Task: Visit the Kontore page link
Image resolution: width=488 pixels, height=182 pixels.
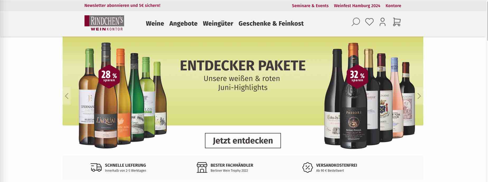Action: [393, 6]
